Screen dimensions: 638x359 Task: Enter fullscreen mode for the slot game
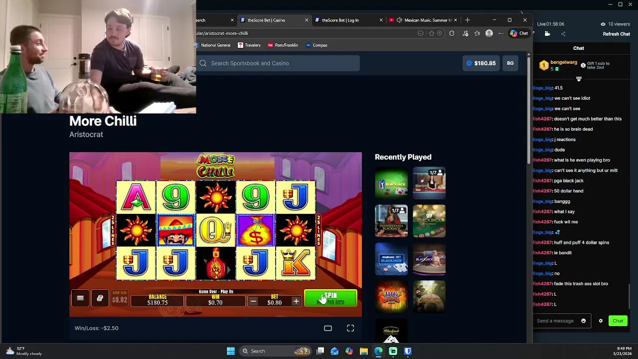click(350, 328)
